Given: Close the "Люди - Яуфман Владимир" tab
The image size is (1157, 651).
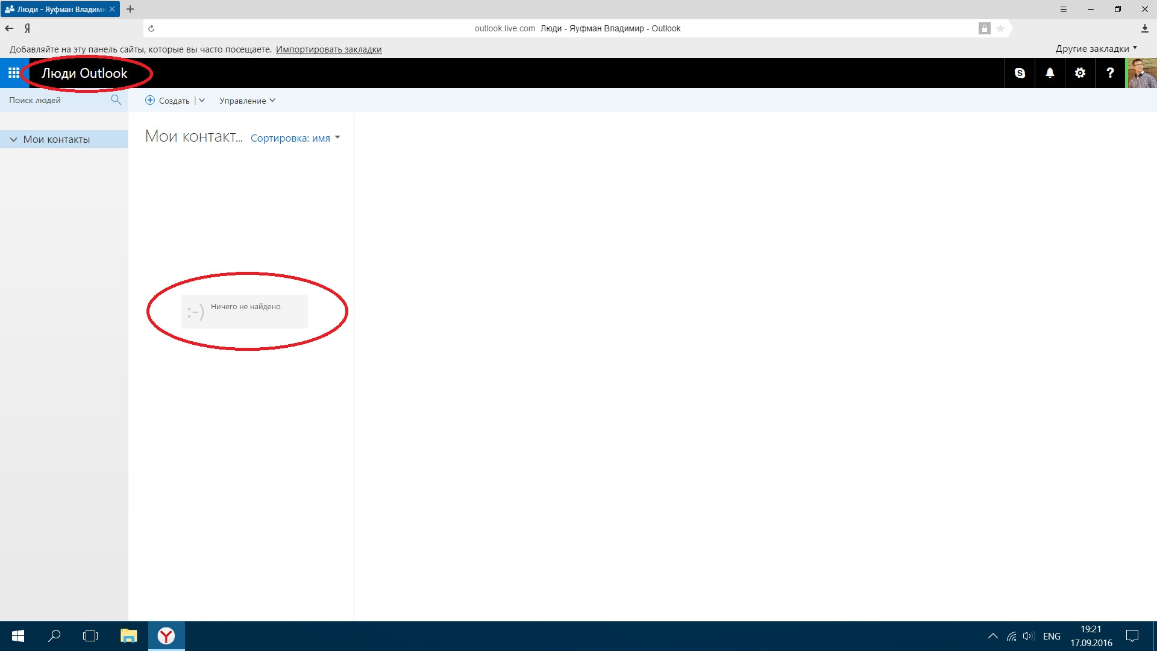Looking at the screenshot, I should point(112,9).
